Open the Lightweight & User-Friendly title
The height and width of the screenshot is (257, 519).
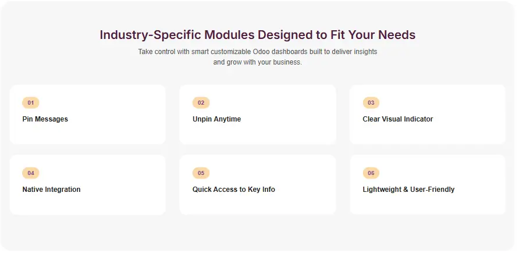click(408, 190)
